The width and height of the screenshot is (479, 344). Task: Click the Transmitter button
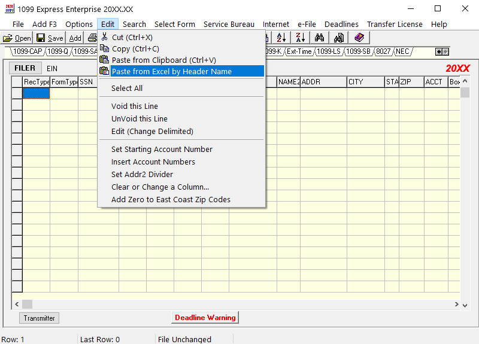(40, 318)
